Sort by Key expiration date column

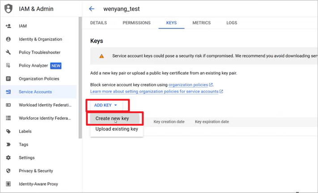[x=212, y=122]
